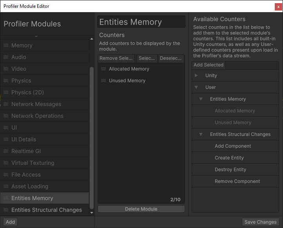Image resolution: width=283 pixels, height=228 pixels.
Task: Collapse Entities Structural Changes group in Available Counters
Action: [201, 134]
